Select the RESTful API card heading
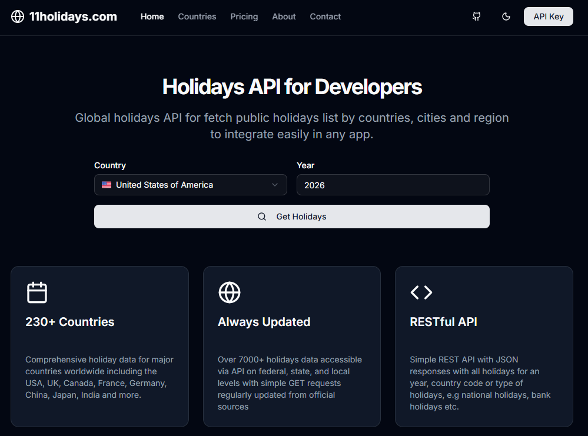Image resolution: width=588 pixels, height=436 pixels. [443, 322]
